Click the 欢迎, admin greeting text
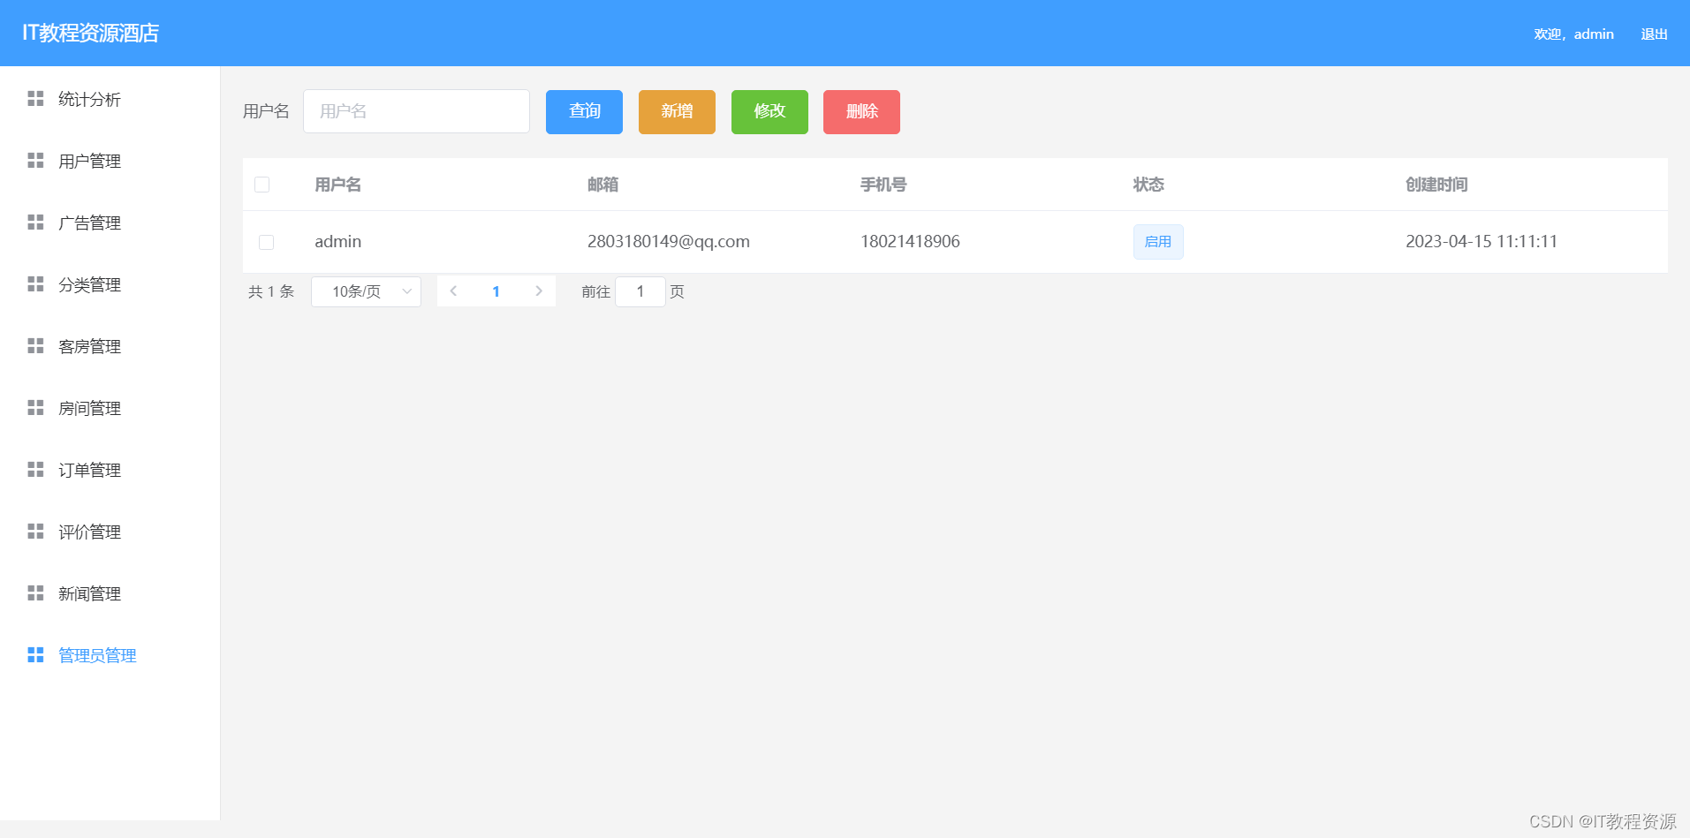1690x838 pixels. point(1573,34)
